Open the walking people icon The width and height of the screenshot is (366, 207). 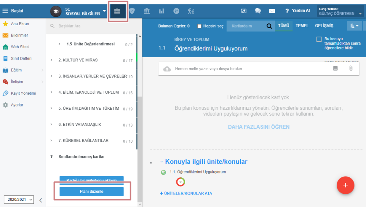191,11
